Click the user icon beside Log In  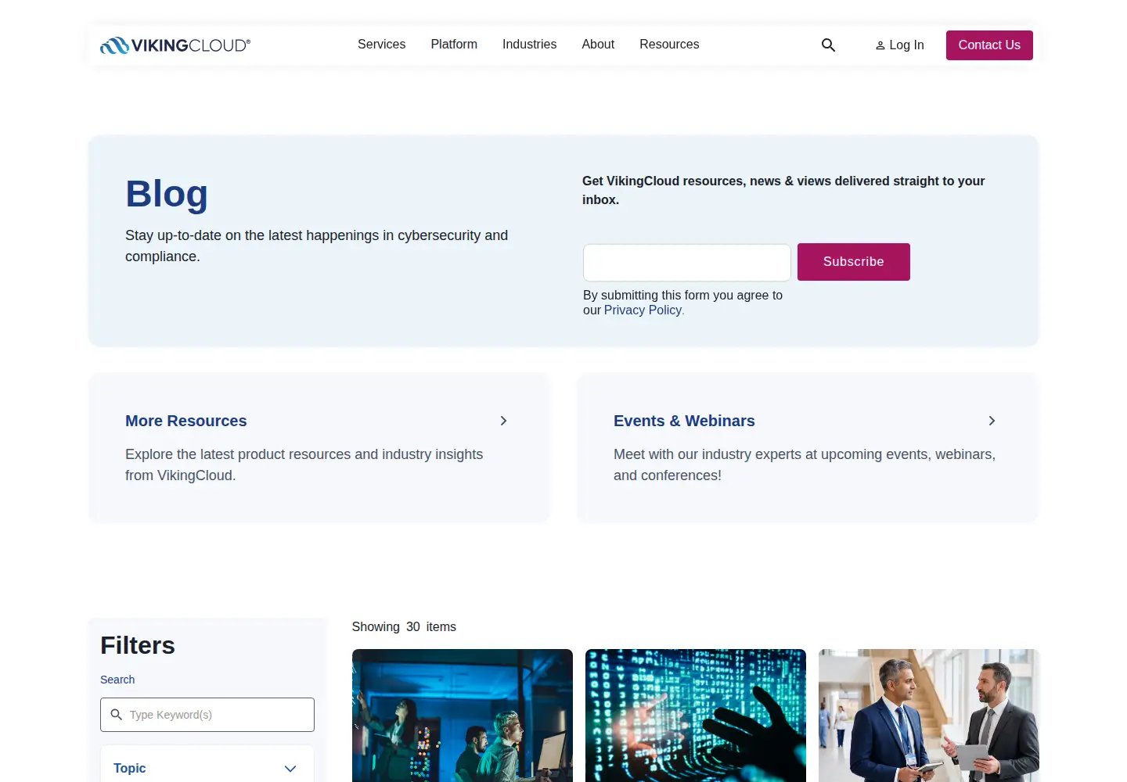coord(880,45)
